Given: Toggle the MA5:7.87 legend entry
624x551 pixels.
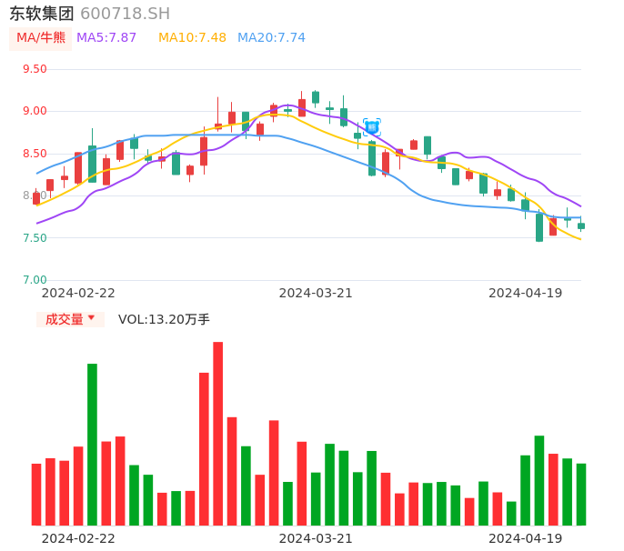Looking at the screenshot, I should tap(106, 38).
